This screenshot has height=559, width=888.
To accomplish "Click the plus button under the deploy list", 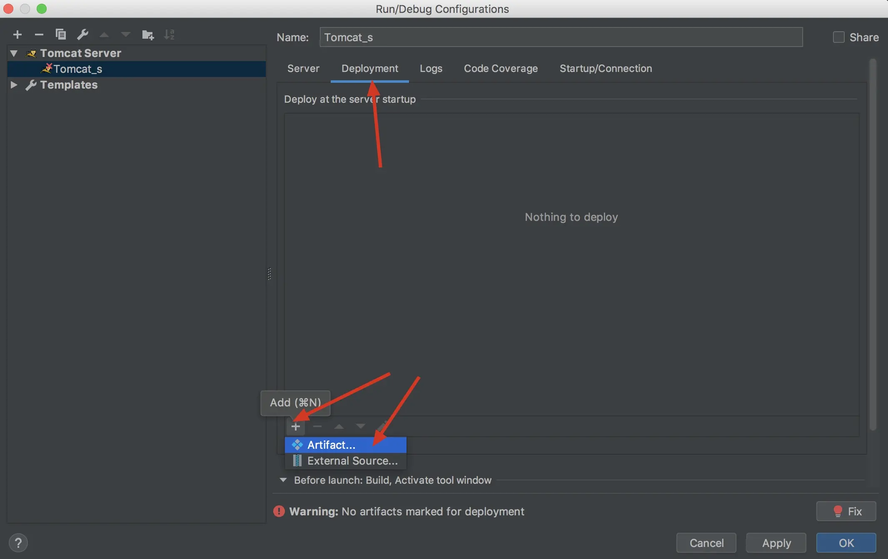I will click(x=296, y=427).
